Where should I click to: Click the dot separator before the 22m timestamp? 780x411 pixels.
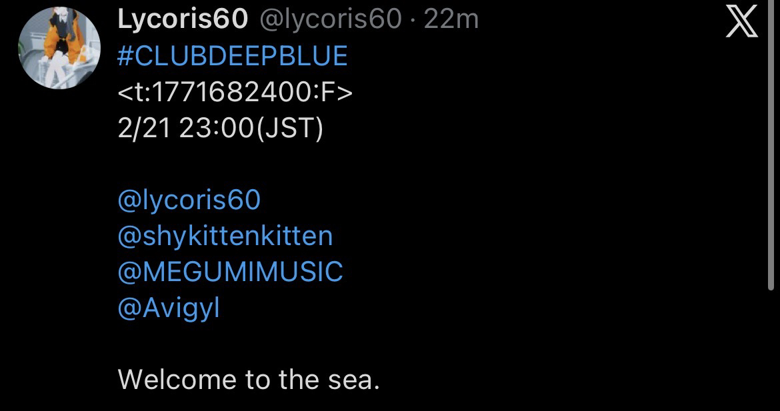point(413,21)
